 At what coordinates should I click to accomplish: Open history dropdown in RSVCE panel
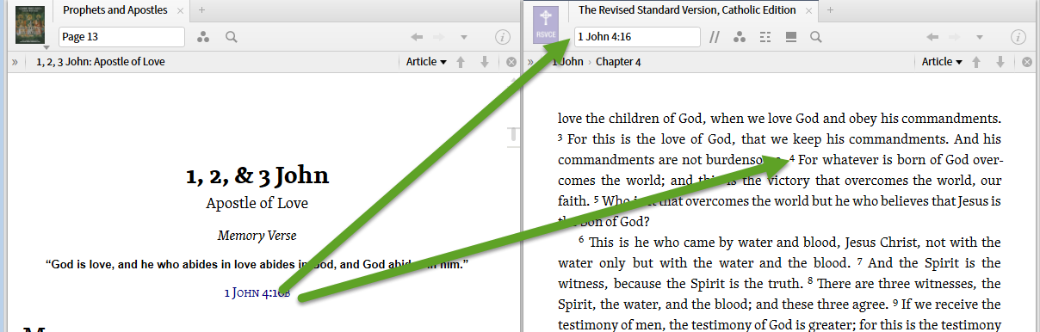(x=979, y=37)
